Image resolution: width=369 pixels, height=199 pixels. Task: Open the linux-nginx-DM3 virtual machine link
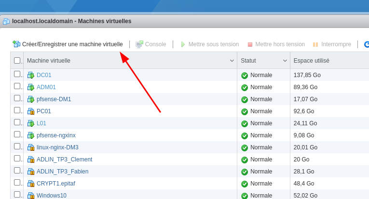(57, 147)
